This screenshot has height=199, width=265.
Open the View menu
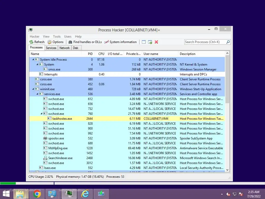click(x=46, y=36)
